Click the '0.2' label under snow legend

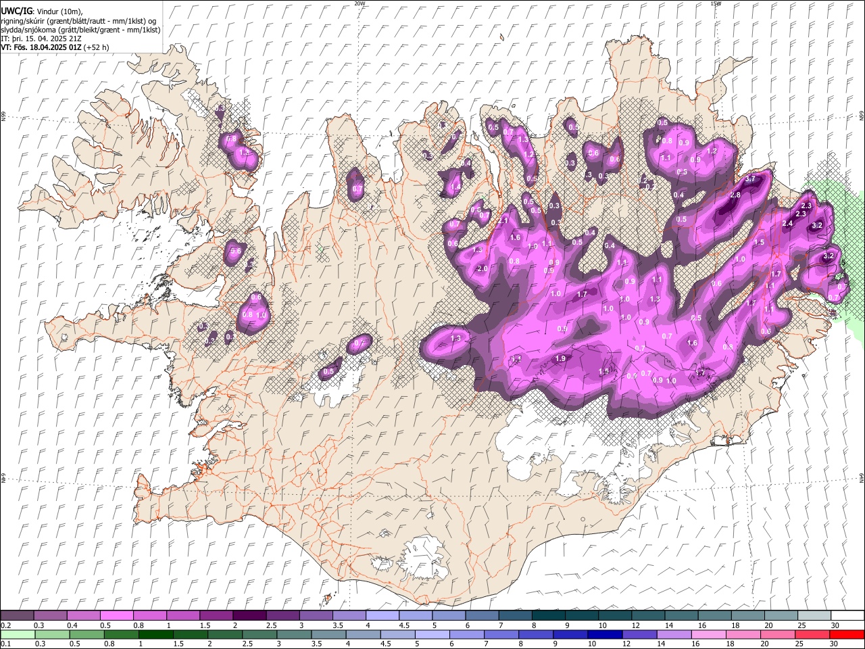[x=5, y=625]
